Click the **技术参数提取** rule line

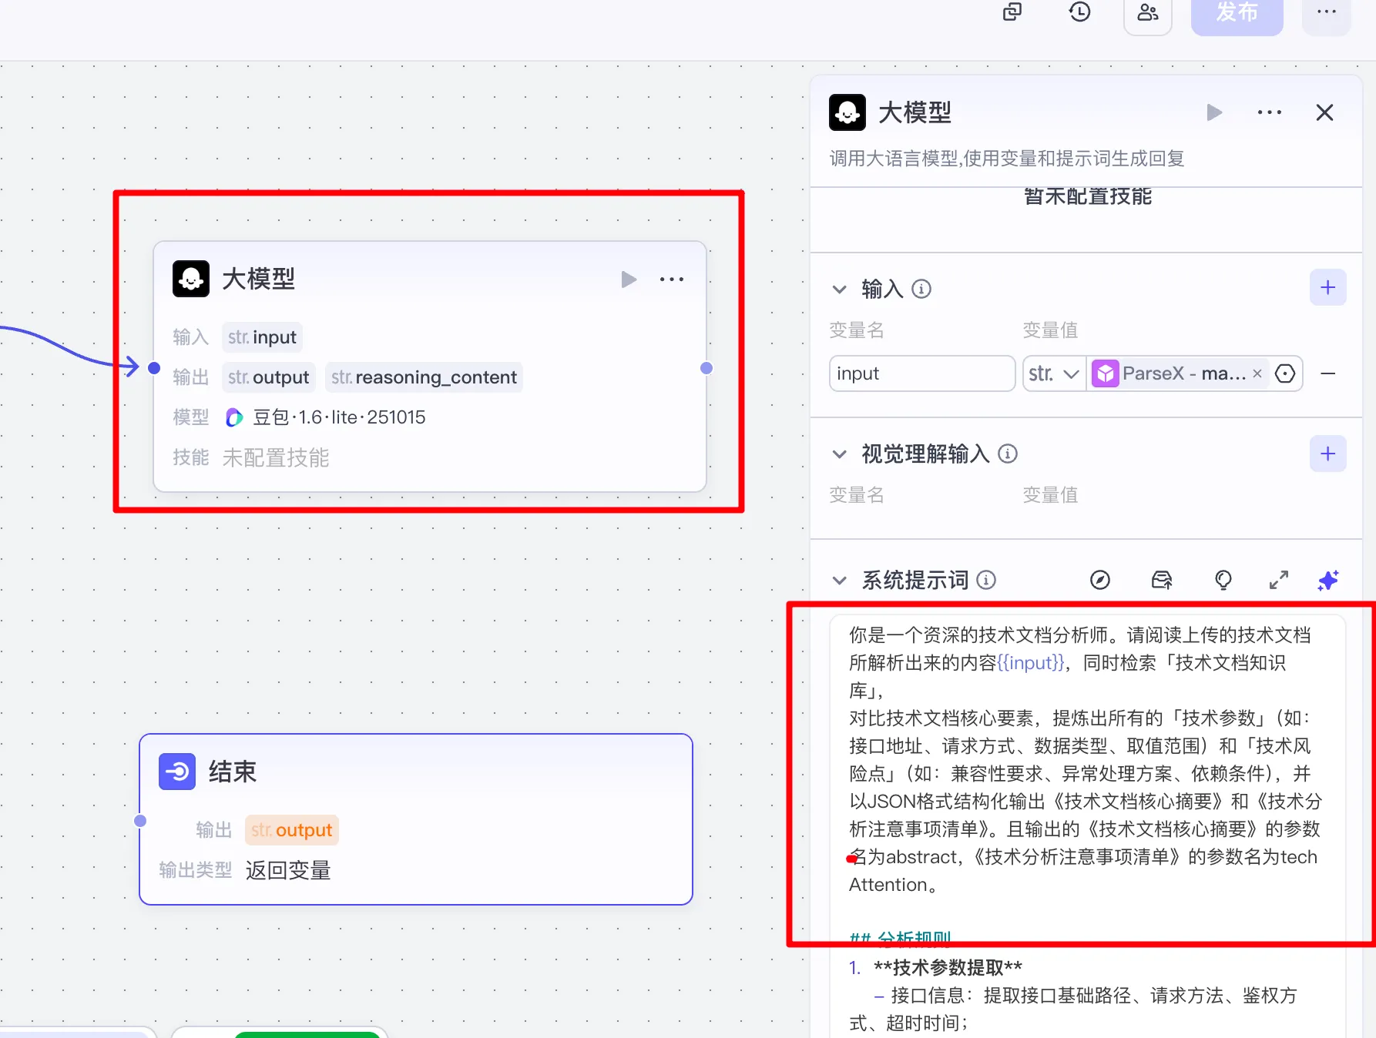948,968
